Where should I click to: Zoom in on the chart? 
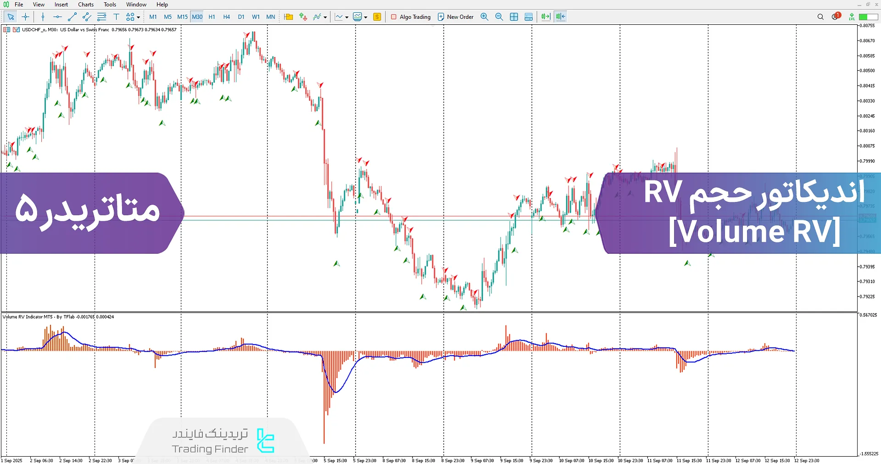click(485, 17)
